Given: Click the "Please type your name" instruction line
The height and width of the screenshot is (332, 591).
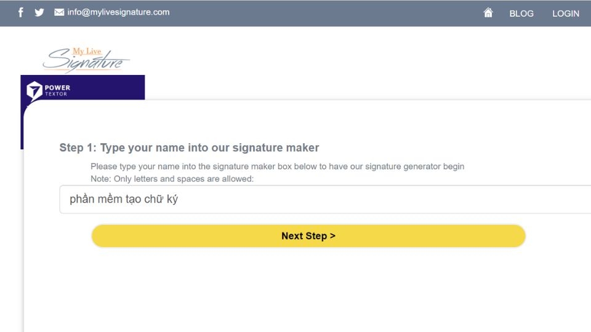Looking at the screenshot, I should 277,166.
